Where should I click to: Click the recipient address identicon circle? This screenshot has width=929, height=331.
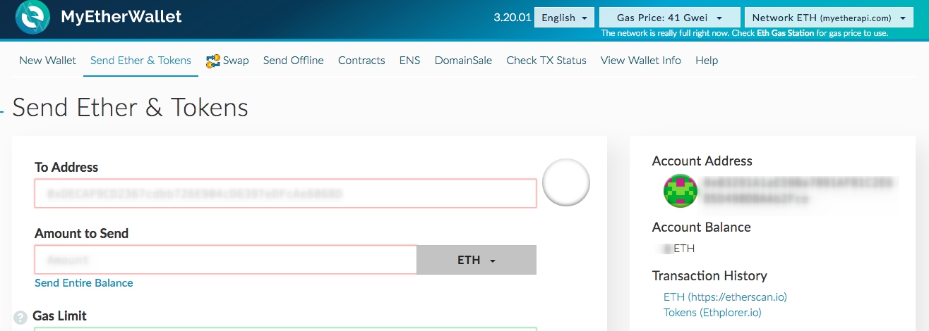(565, 182)
